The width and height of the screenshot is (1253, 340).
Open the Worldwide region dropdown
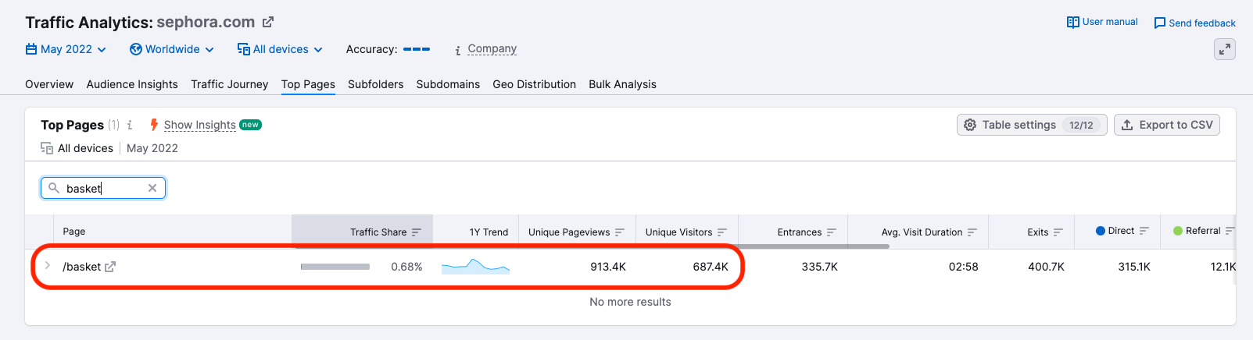pos(172,49)
